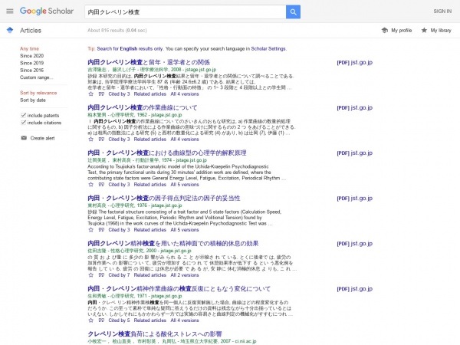Click Related articles for the 1962 result
The height and width of the screenshot is (345, 460).
coord(150,140)
